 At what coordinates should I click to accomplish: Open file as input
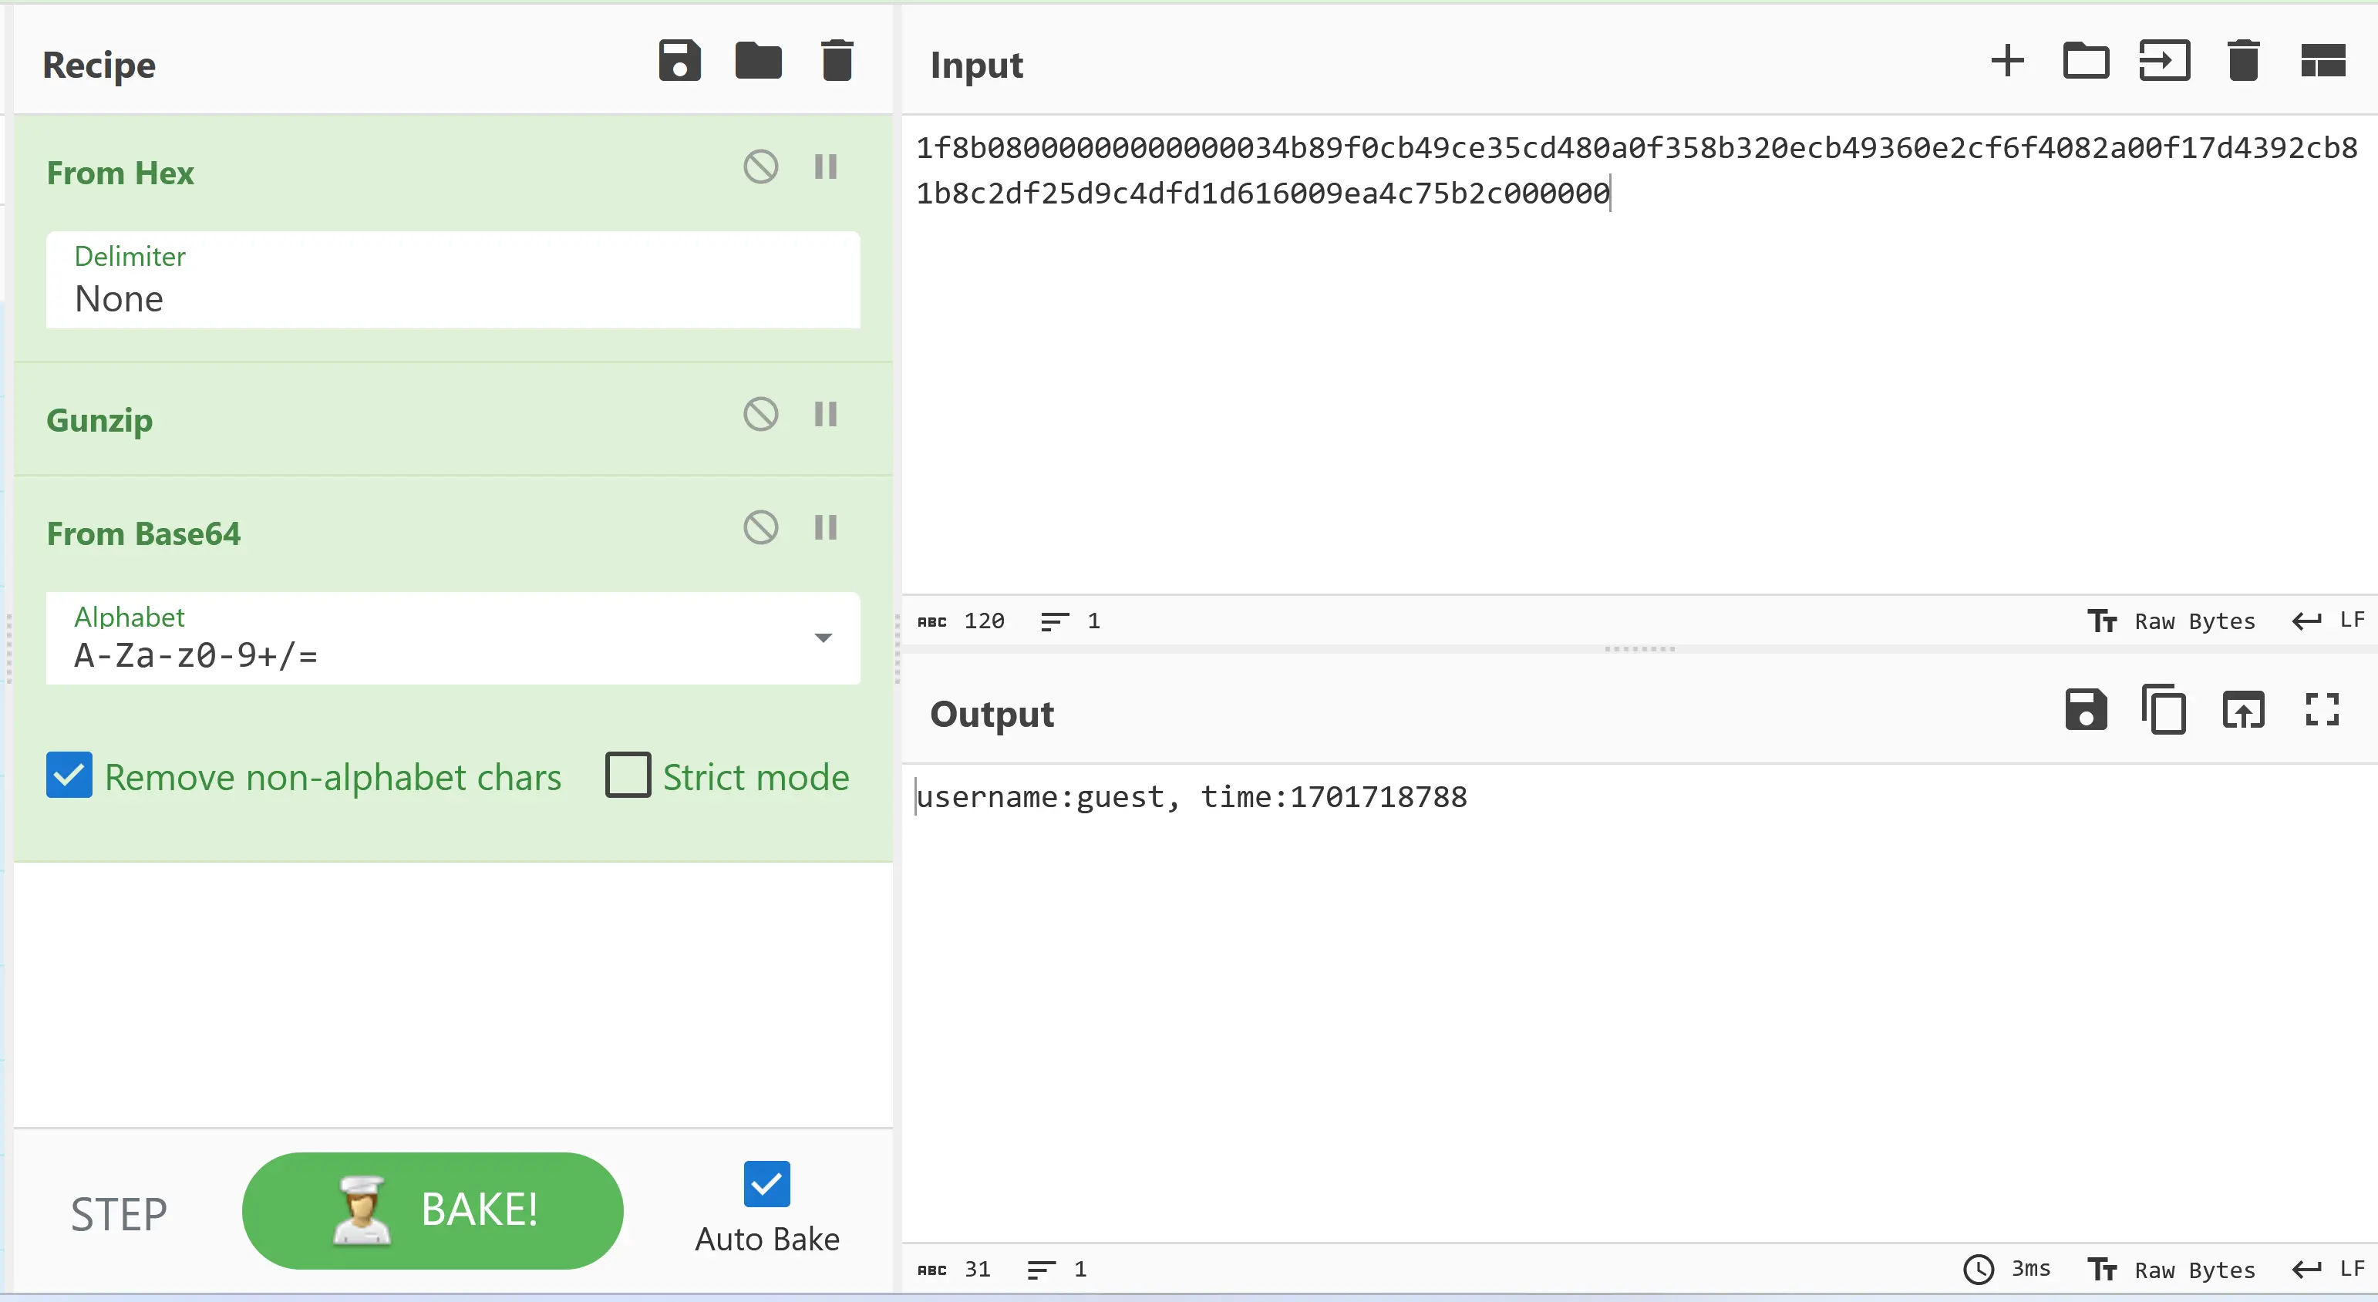click(x=2164, y=61)
